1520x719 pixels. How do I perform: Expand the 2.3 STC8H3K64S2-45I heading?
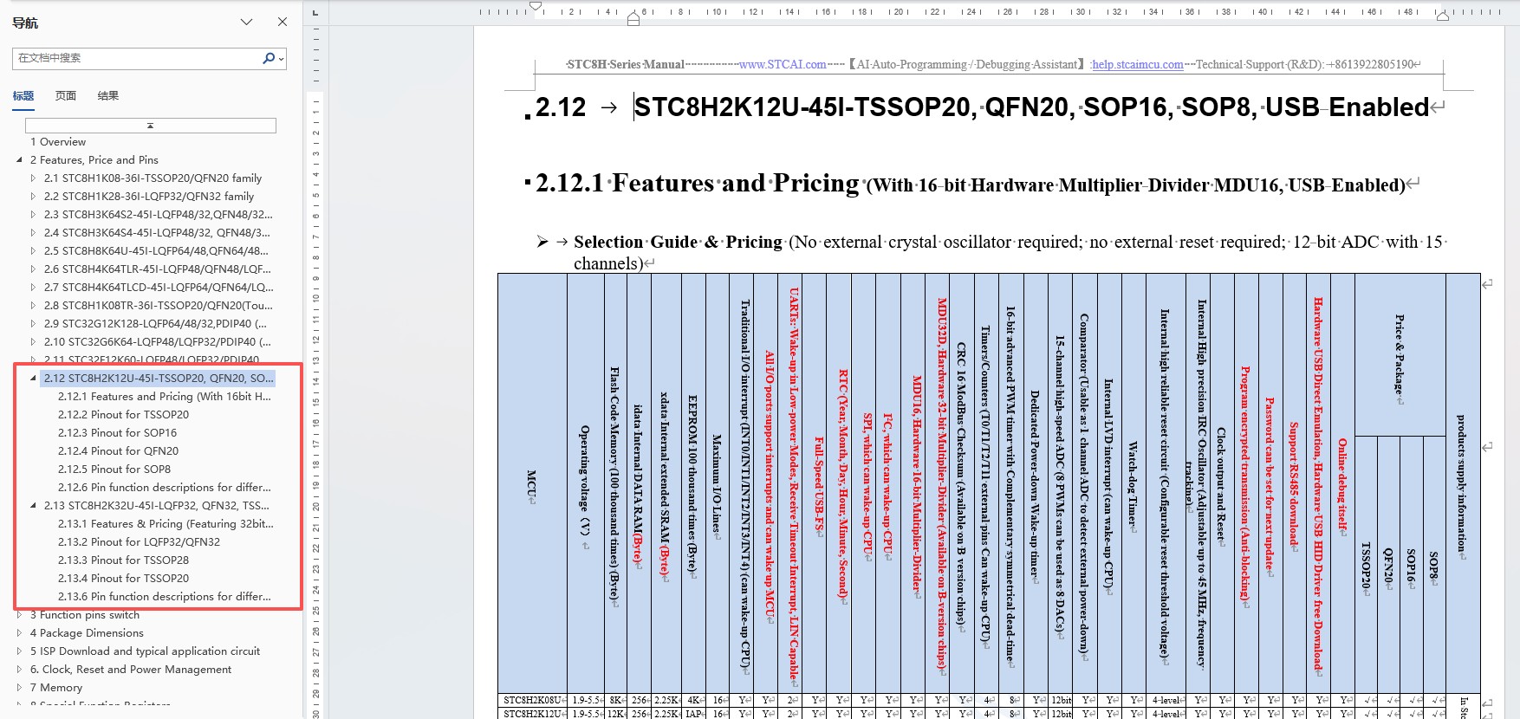tap(33, 215)
